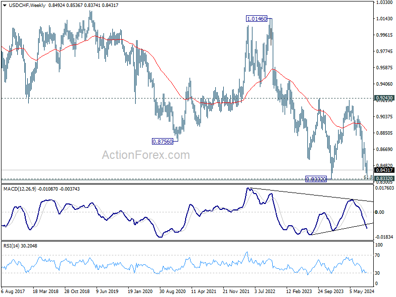Image resolution: width=396 pixels, height=297 pixels.
Task: Click the 12 Feb 2023 date label
Action: point(299,292)
